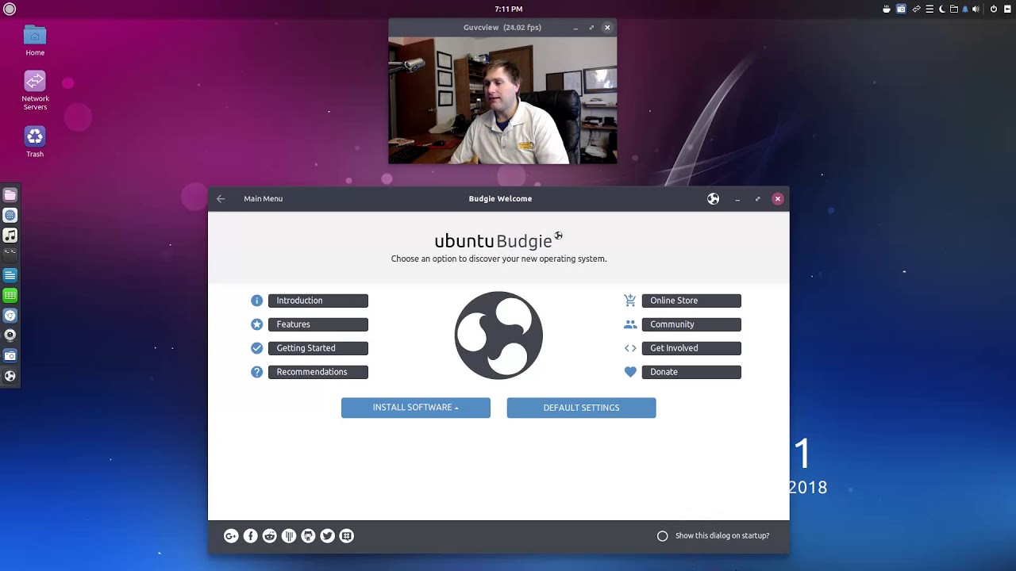Screen dimensions: 1016x571
Task: Open the app grid launcher in dock
Action: pos(10,216)
